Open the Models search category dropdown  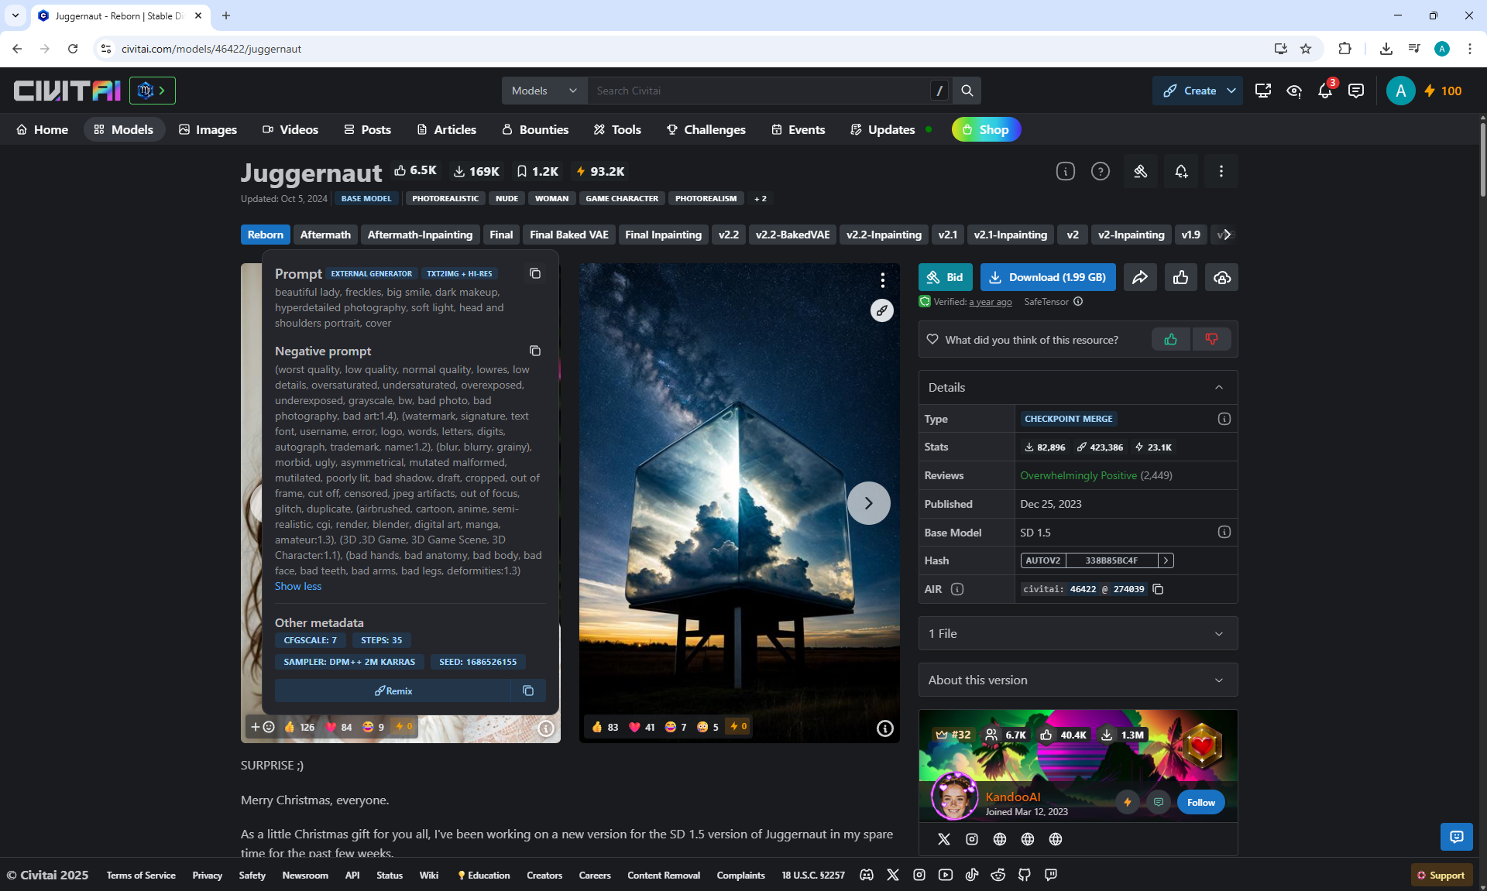[x=544, y=91]
